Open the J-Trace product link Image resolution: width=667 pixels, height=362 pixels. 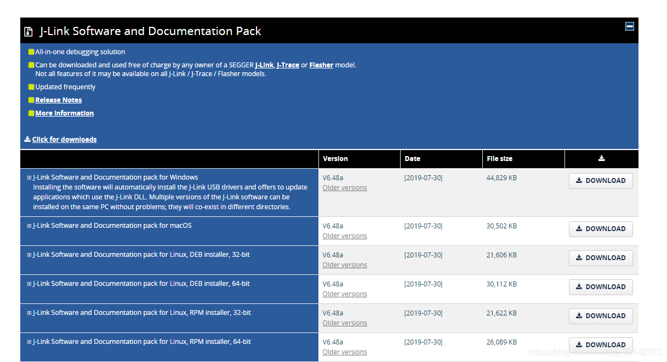288,65
